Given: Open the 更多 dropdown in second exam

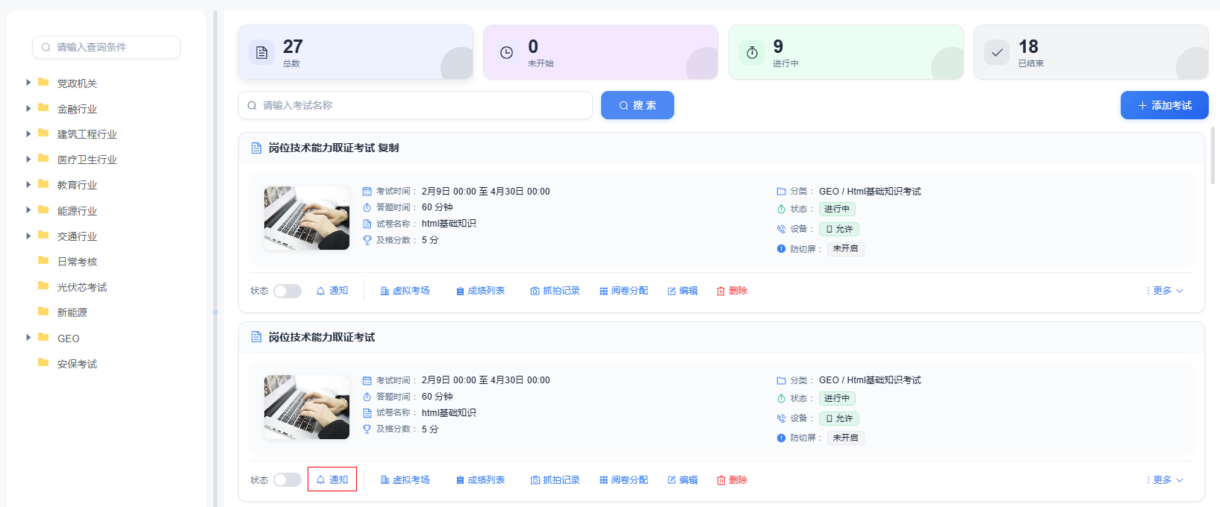Looking at the screenshot, I should (x=1165, y=480).
